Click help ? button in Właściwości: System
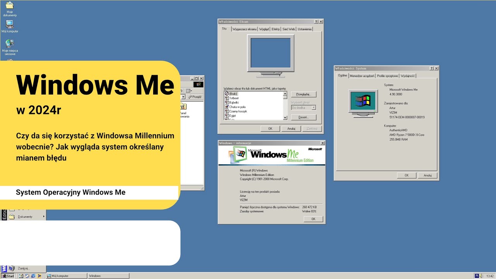Screen dimensions: 496x279 (x=432, y=68)
